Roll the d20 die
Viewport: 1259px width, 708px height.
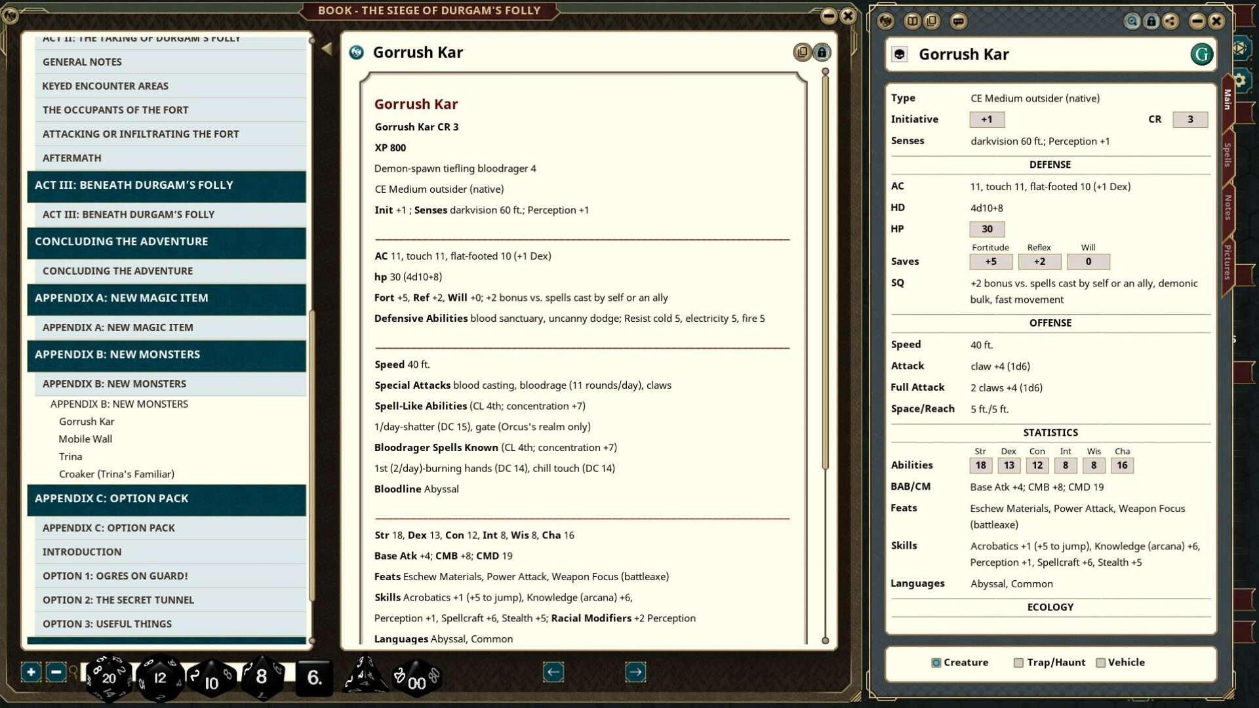[x=108, y=678]
